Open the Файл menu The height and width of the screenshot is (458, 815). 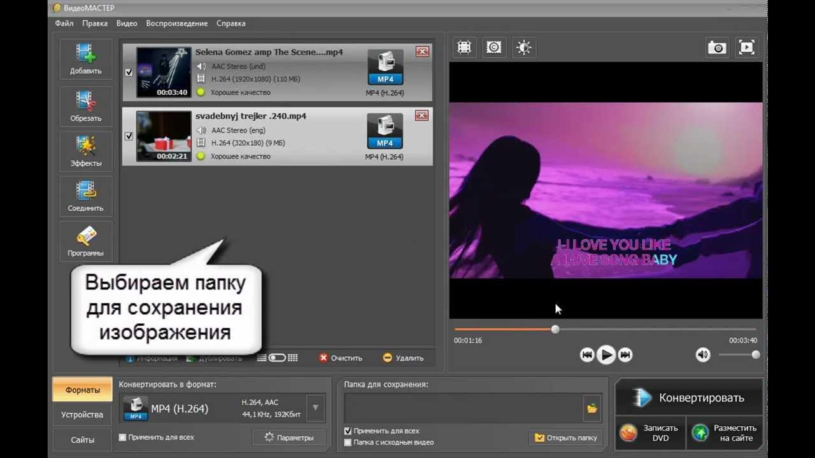pyautogui.click(x=64, y=24)
